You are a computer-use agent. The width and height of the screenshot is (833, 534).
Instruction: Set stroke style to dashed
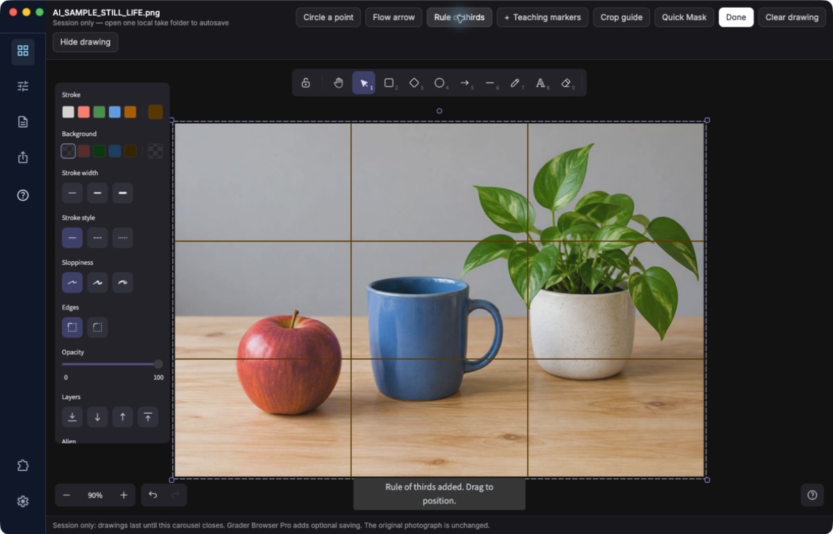[97, 238]
